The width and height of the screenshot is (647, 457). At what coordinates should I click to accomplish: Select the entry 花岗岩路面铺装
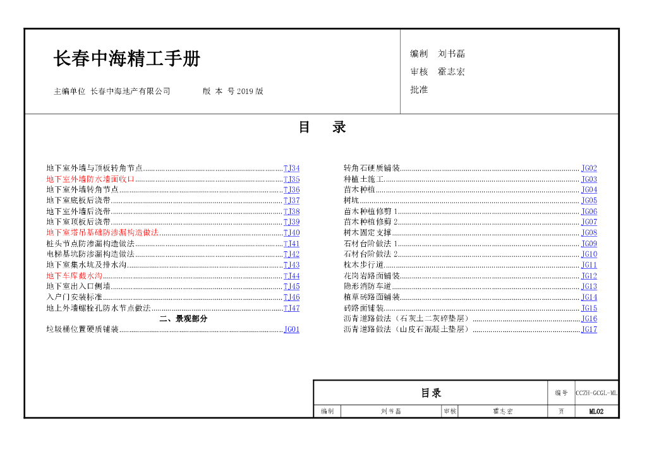372,276
